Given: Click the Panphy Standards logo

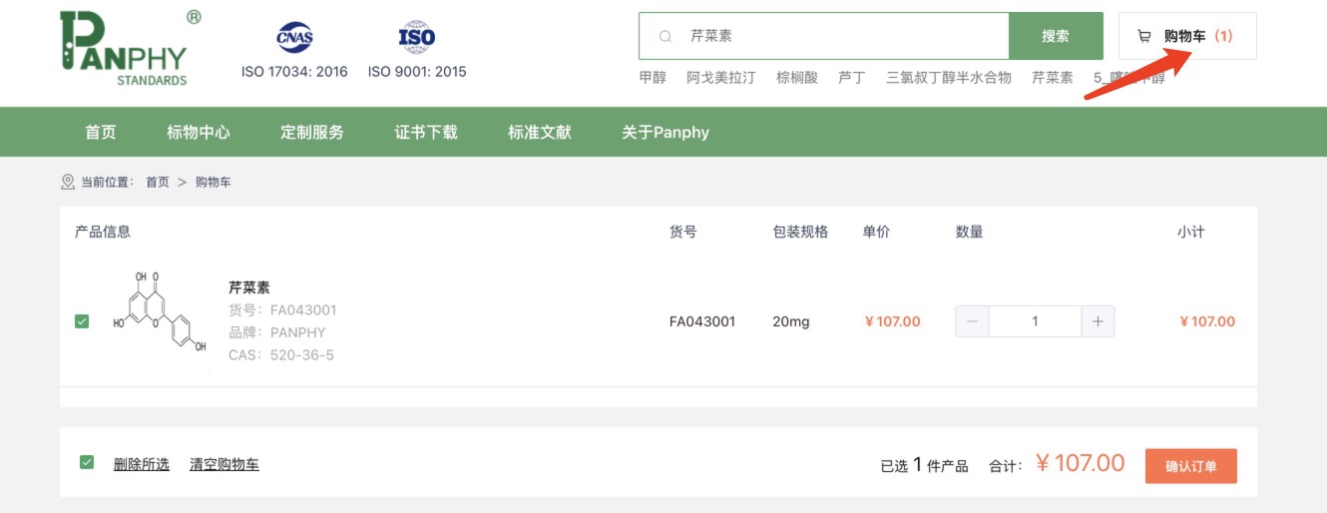Looking at the screenshot, I should click(x=130, y=48).
